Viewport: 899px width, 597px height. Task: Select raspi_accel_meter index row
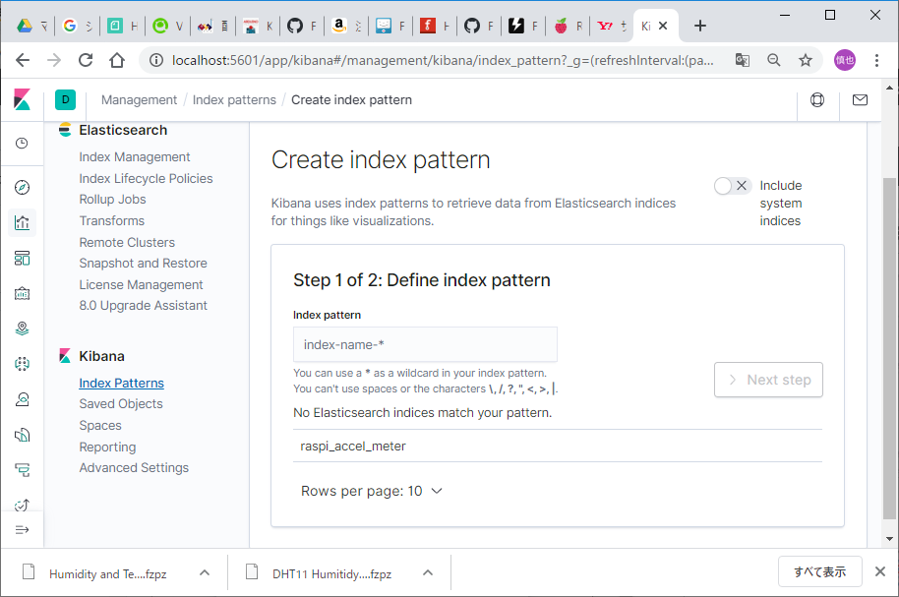tap(558, 447)
